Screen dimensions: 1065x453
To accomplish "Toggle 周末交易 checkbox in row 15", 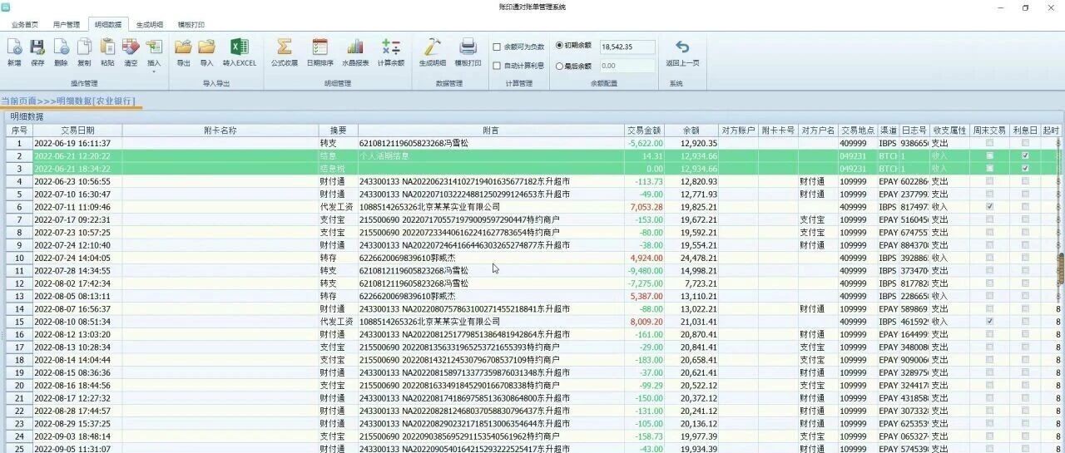I will (x=989, y=321).
